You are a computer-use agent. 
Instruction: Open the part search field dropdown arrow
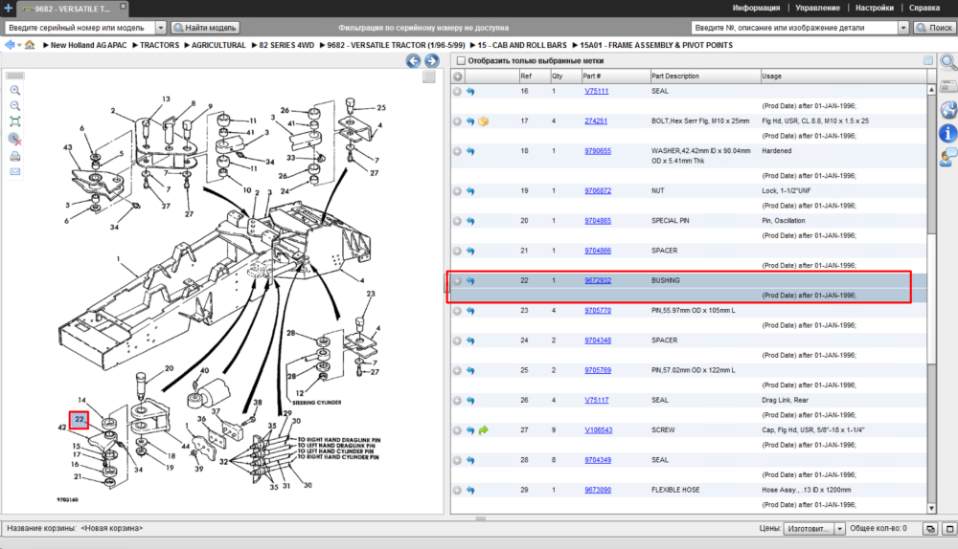pos(903,28)
